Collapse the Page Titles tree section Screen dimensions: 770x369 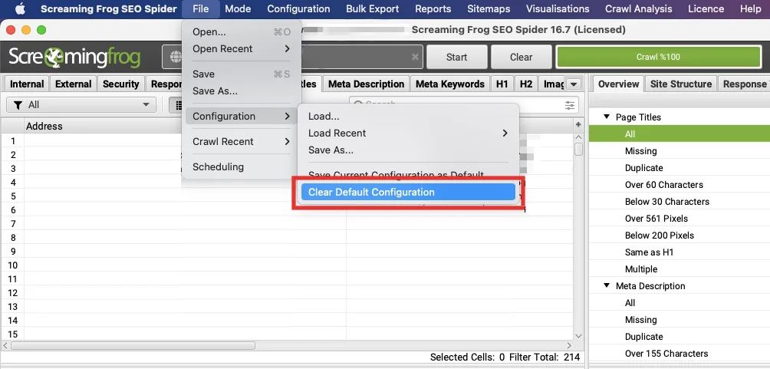point(607,117)
